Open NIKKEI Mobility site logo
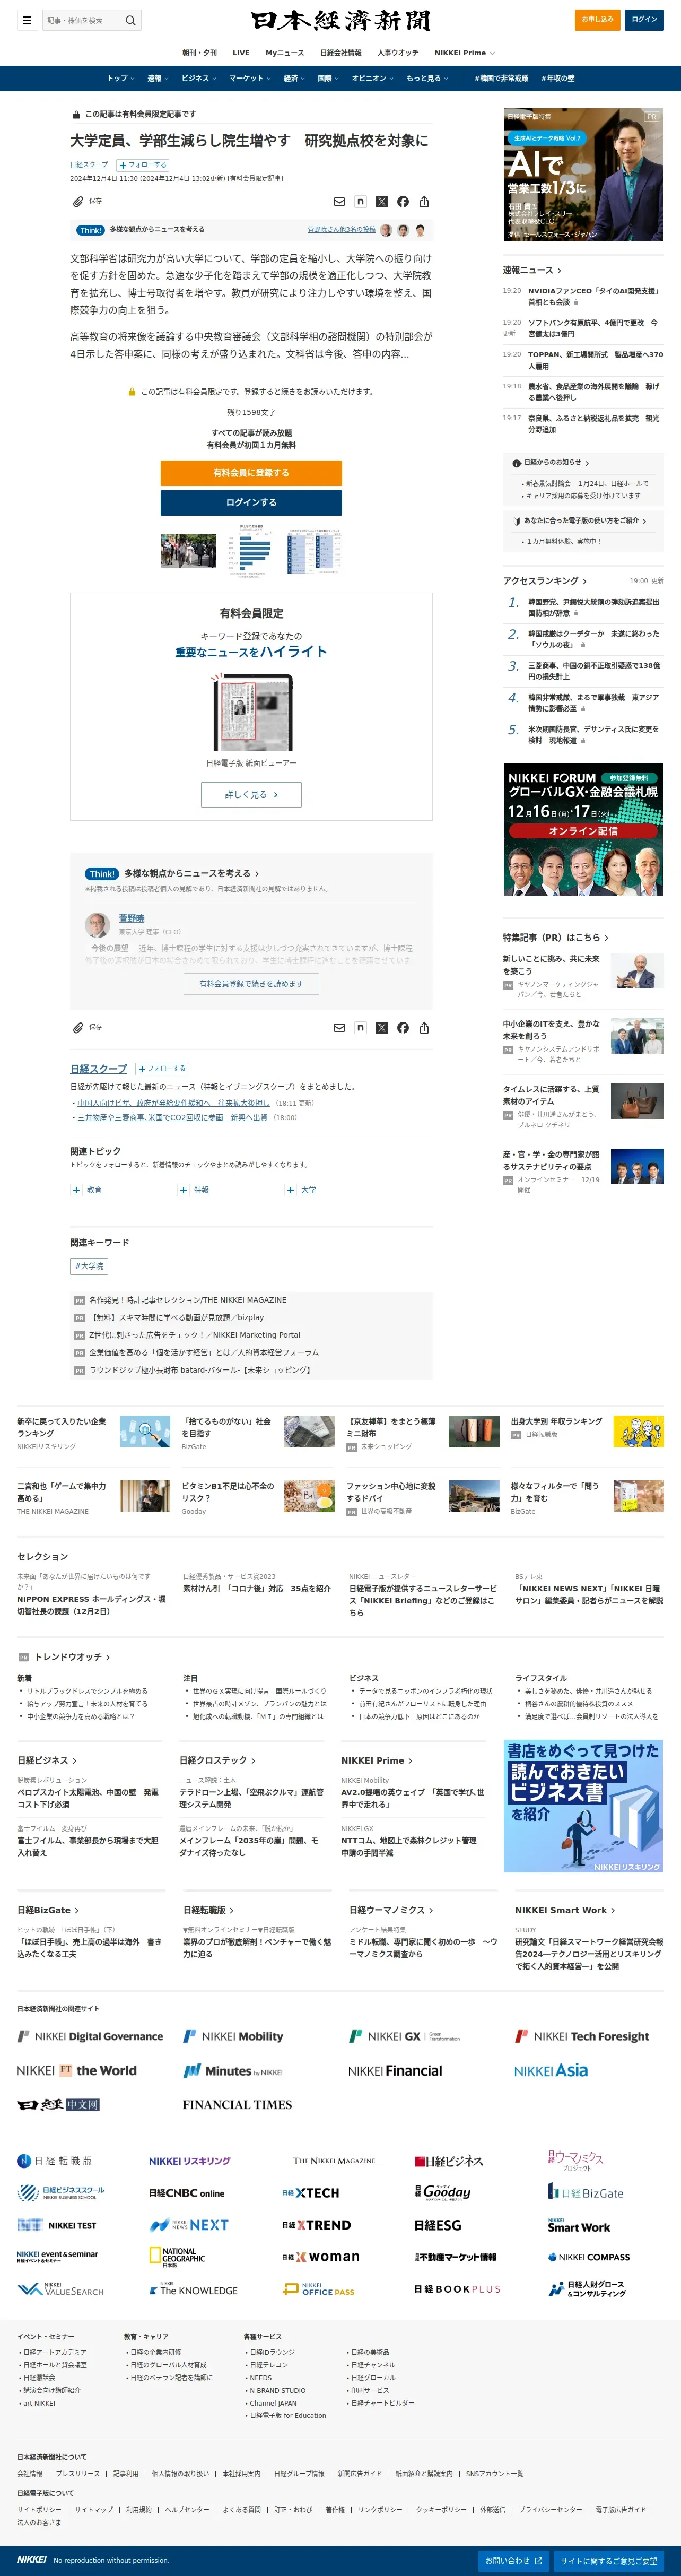Viewport: 681px width, 2576px height. (x=233, y=2036)
